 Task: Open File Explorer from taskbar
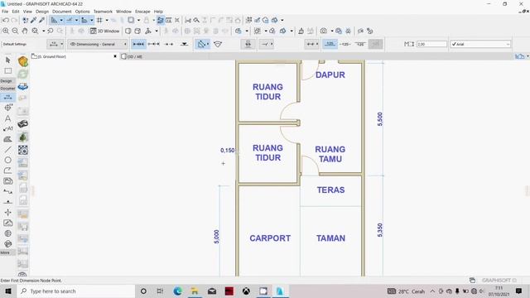point(195,291)
